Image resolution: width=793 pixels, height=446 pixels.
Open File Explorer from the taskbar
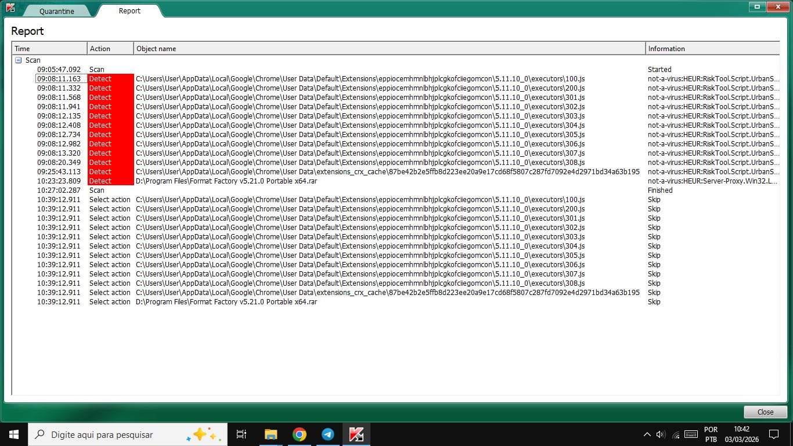coord(271,434)
